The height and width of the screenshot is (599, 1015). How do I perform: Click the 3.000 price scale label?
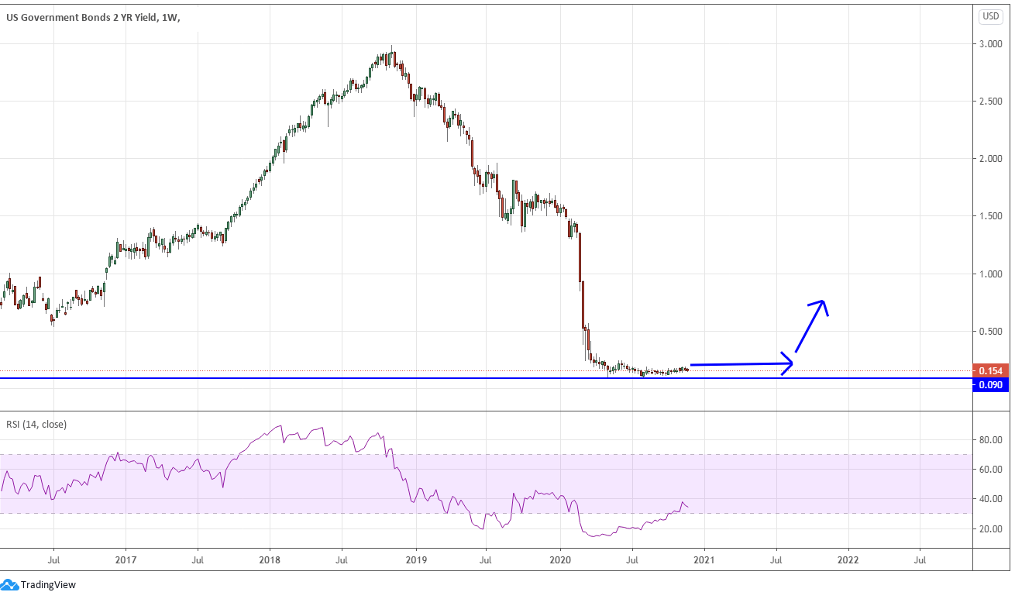tap(991, 44)
